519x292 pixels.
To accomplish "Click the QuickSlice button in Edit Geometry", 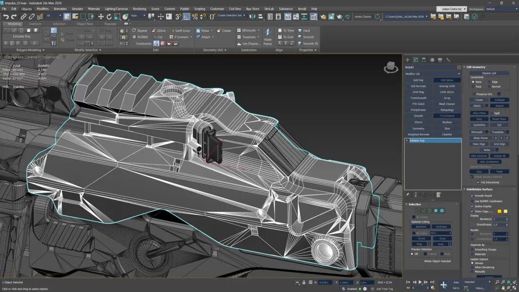I will coord(478,125).
